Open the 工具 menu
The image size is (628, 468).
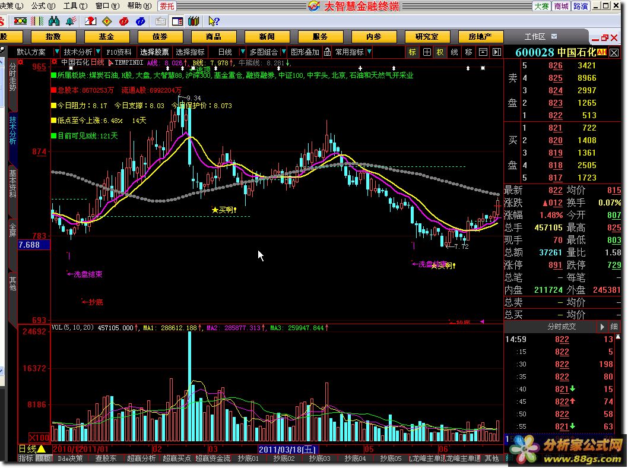(x=75, y=5)
